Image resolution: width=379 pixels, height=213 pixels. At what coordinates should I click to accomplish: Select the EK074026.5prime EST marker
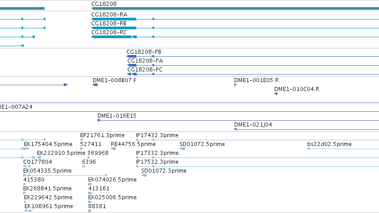click(x=90, y=184)
